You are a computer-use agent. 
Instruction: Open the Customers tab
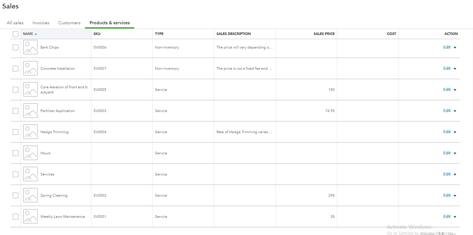coord(69,23)
